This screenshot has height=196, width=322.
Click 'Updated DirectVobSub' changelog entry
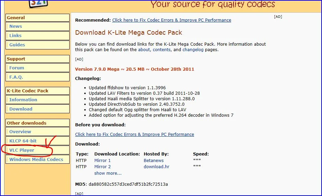[136, 104]
